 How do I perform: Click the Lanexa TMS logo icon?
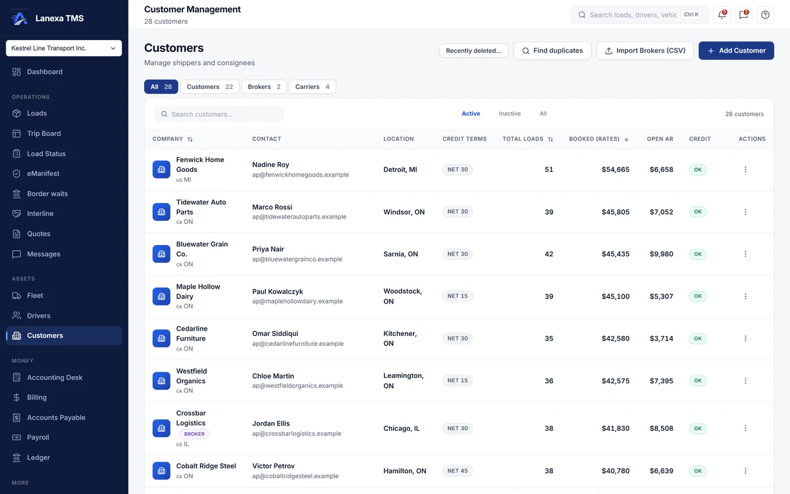(20, 18)
